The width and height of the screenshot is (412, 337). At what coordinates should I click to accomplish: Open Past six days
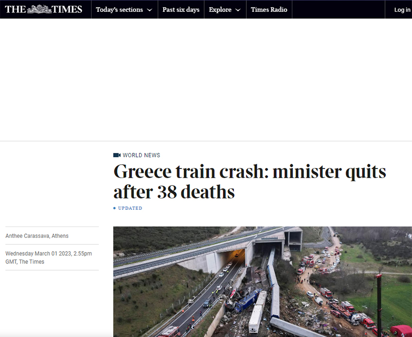pyautogui.click(x=181, y=9)
